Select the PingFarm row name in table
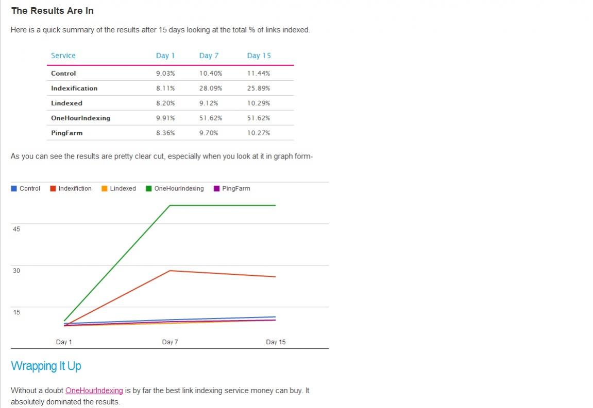The height and width of the screenshot is (408, 593). point(66,133)
